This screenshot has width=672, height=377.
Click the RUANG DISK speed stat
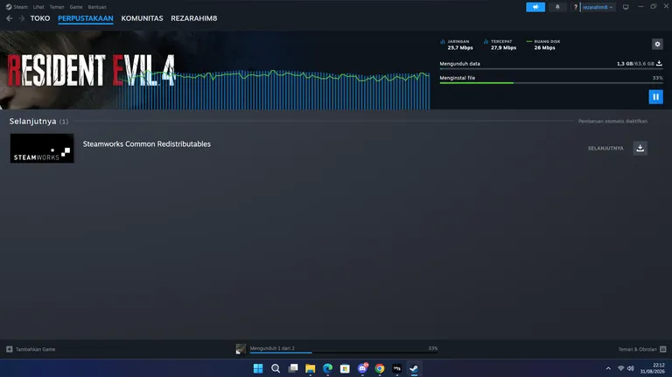543,45
